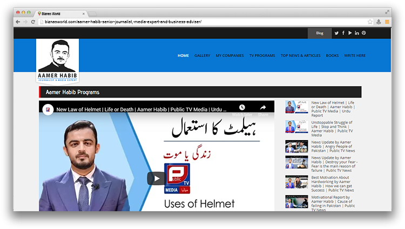Screen dimensions: 405x229
Task: Play the Uses of Helmet video
Action: 156,178
